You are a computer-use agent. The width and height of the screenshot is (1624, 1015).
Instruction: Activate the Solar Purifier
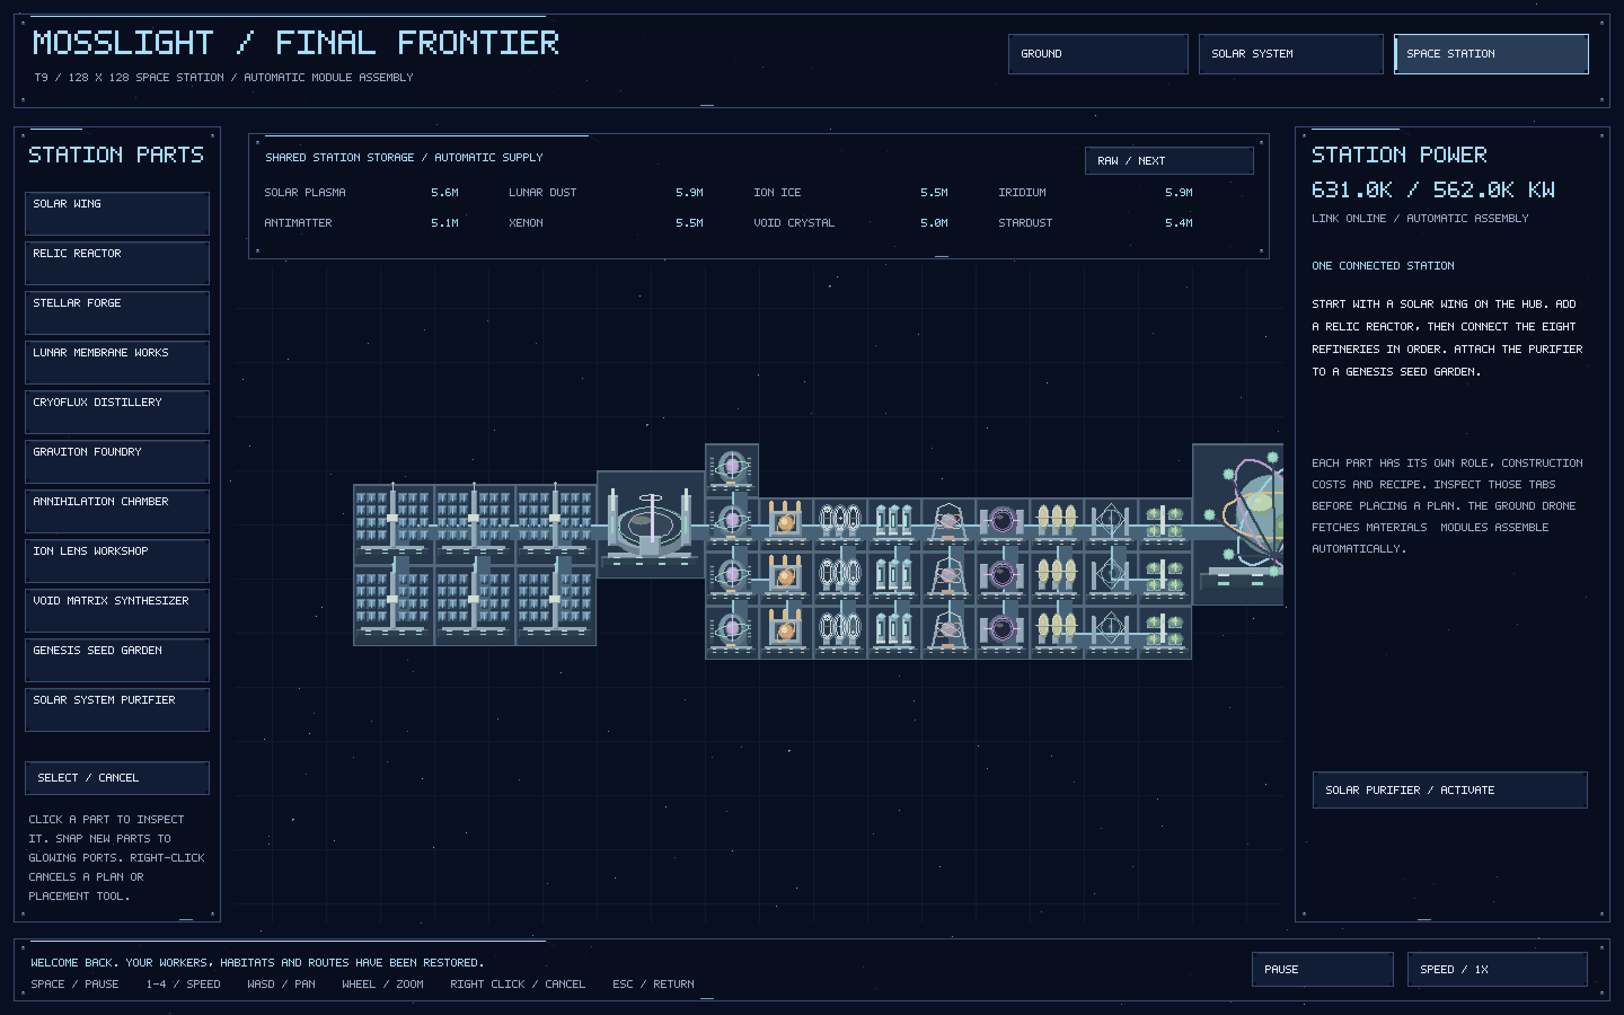1450,790
